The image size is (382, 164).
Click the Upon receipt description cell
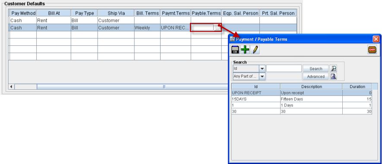(x=312, y=93)
